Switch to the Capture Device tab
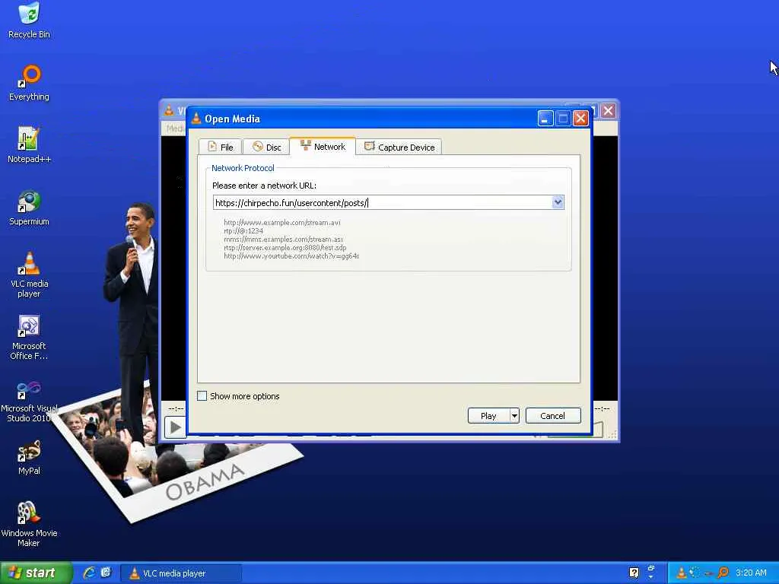 point(399,147)
